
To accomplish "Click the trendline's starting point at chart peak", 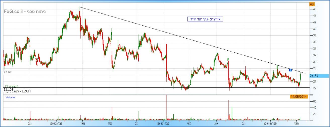I will 79,7.
